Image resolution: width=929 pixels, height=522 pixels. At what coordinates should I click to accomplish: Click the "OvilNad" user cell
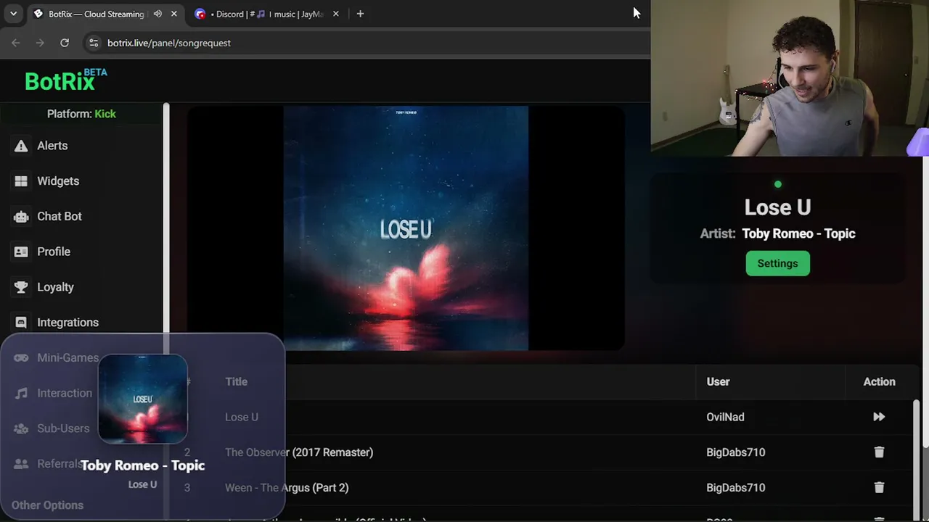point(725,417)
